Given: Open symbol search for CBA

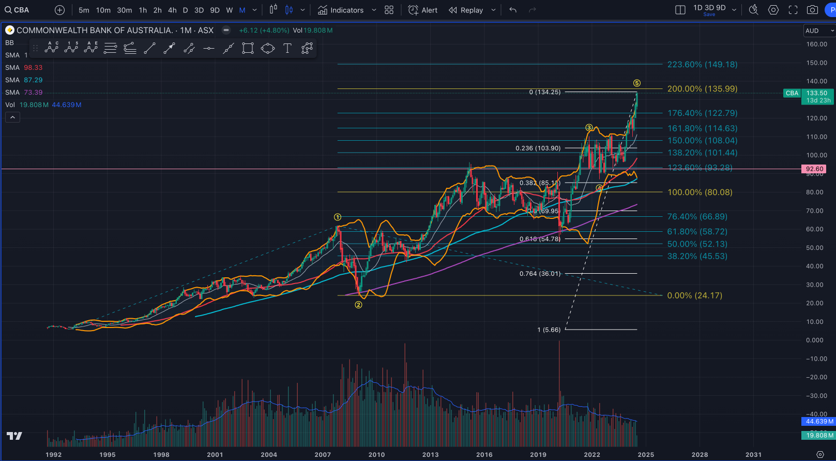Looking at the screenshot, I should (17, 10).
